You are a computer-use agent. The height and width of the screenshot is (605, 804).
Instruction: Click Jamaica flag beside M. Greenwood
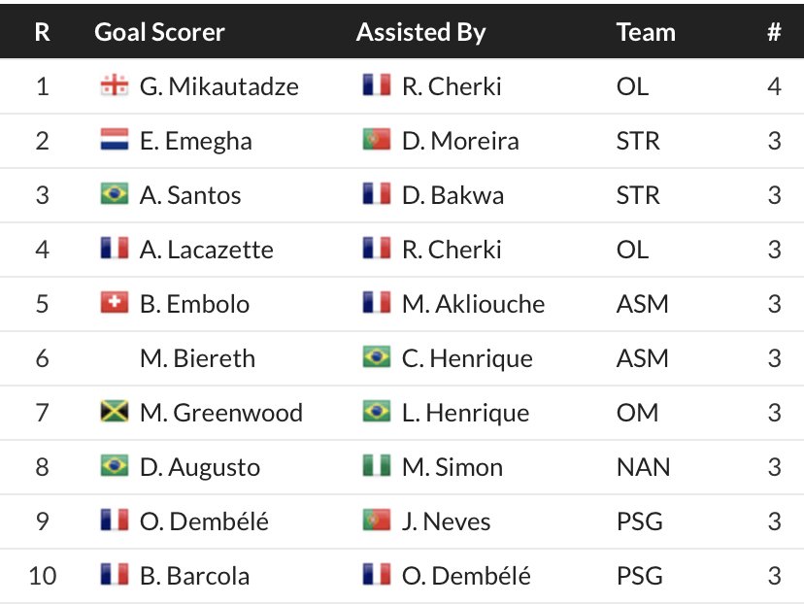[x=115, y=411]
